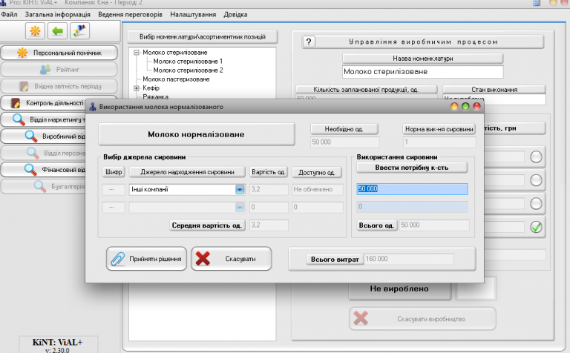This screenshot has height=353, width=570.
Task: Click the Фінансовий відділ magnifier icon
Action: coord(30,170)
